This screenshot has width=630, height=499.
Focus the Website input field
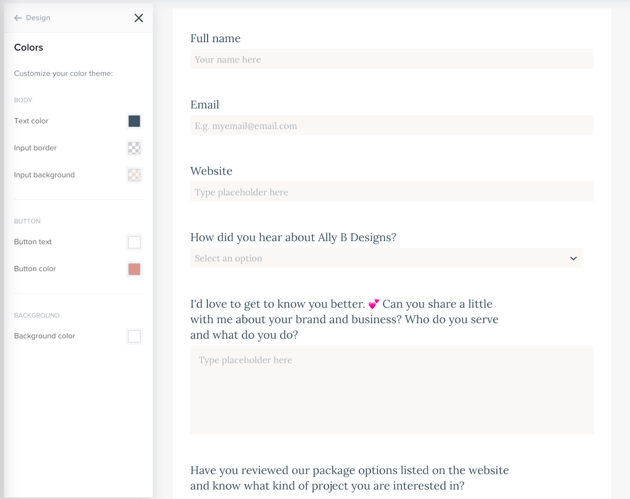point(391,192)
